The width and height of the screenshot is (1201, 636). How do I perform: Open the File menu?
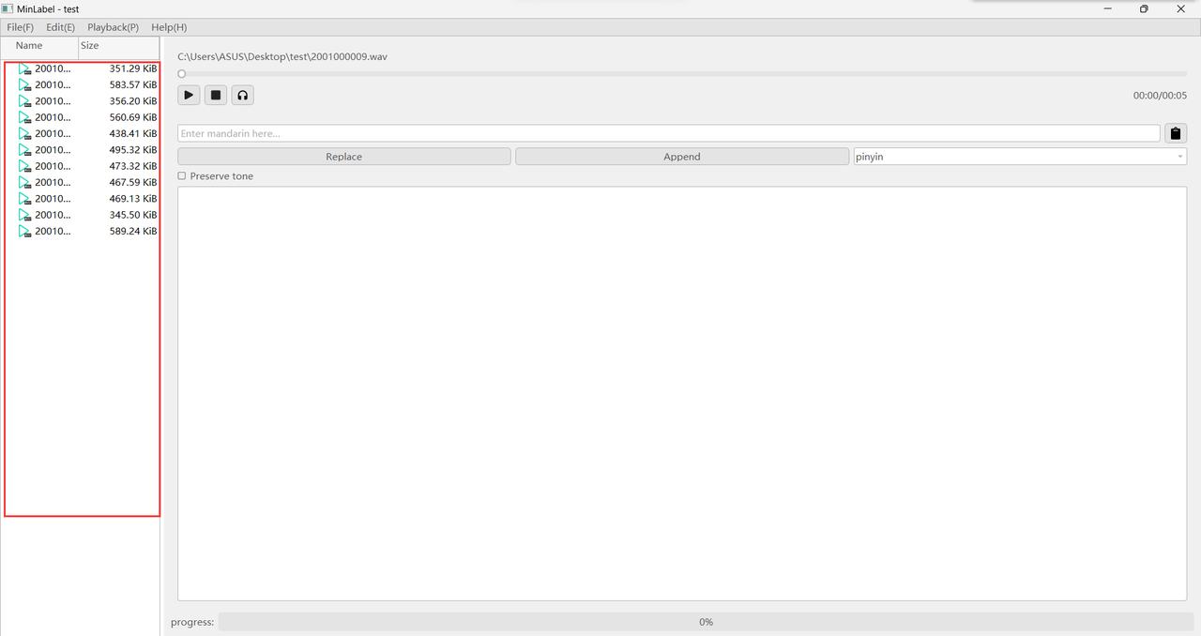pos(20,27)
